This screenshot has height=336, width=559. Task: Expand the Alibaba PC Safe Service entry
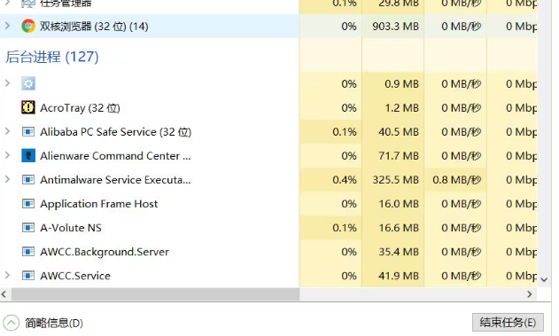(x=7, y=131)
